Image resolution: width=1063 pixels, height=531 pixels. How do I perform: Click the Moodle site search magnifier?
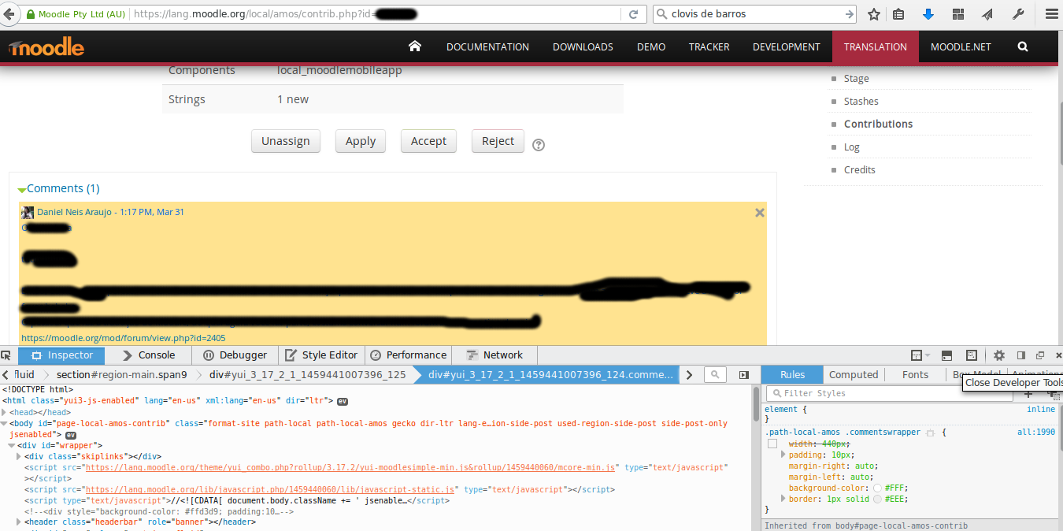coord(1023,46)
